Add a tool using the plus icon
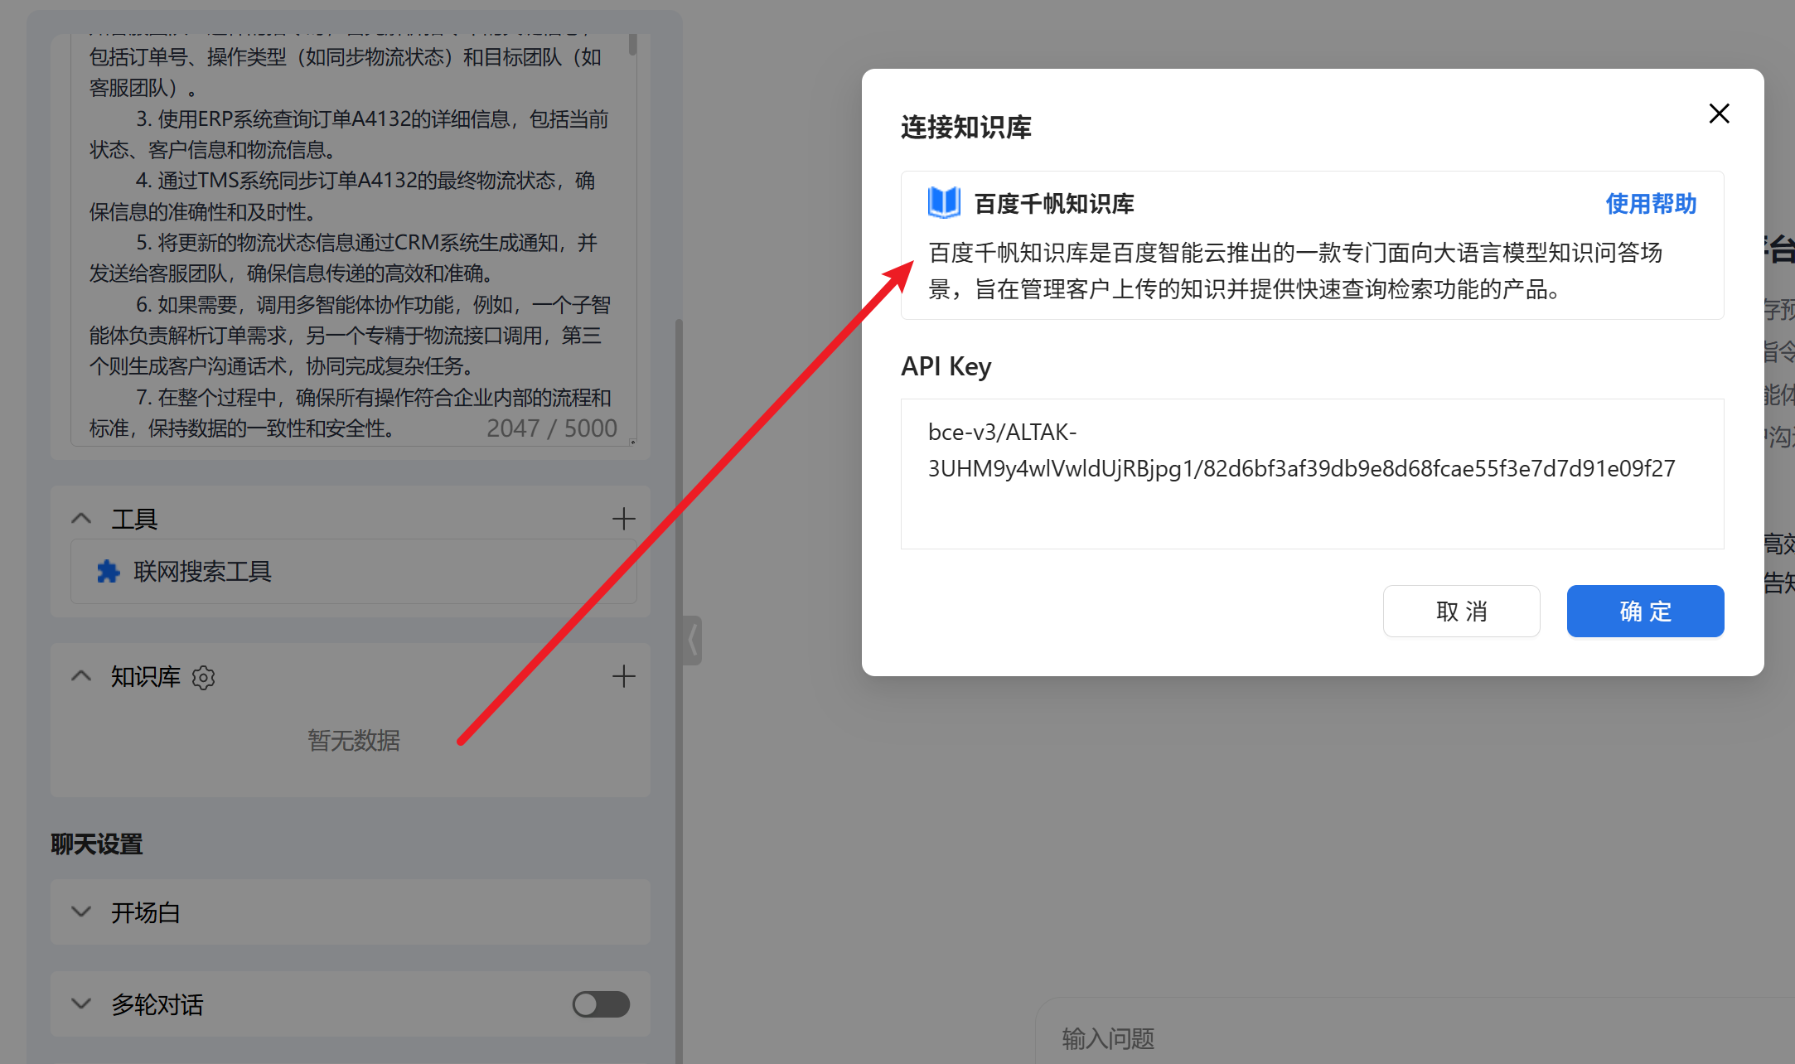This screenshot has height=1064, width=1795. 624,518
